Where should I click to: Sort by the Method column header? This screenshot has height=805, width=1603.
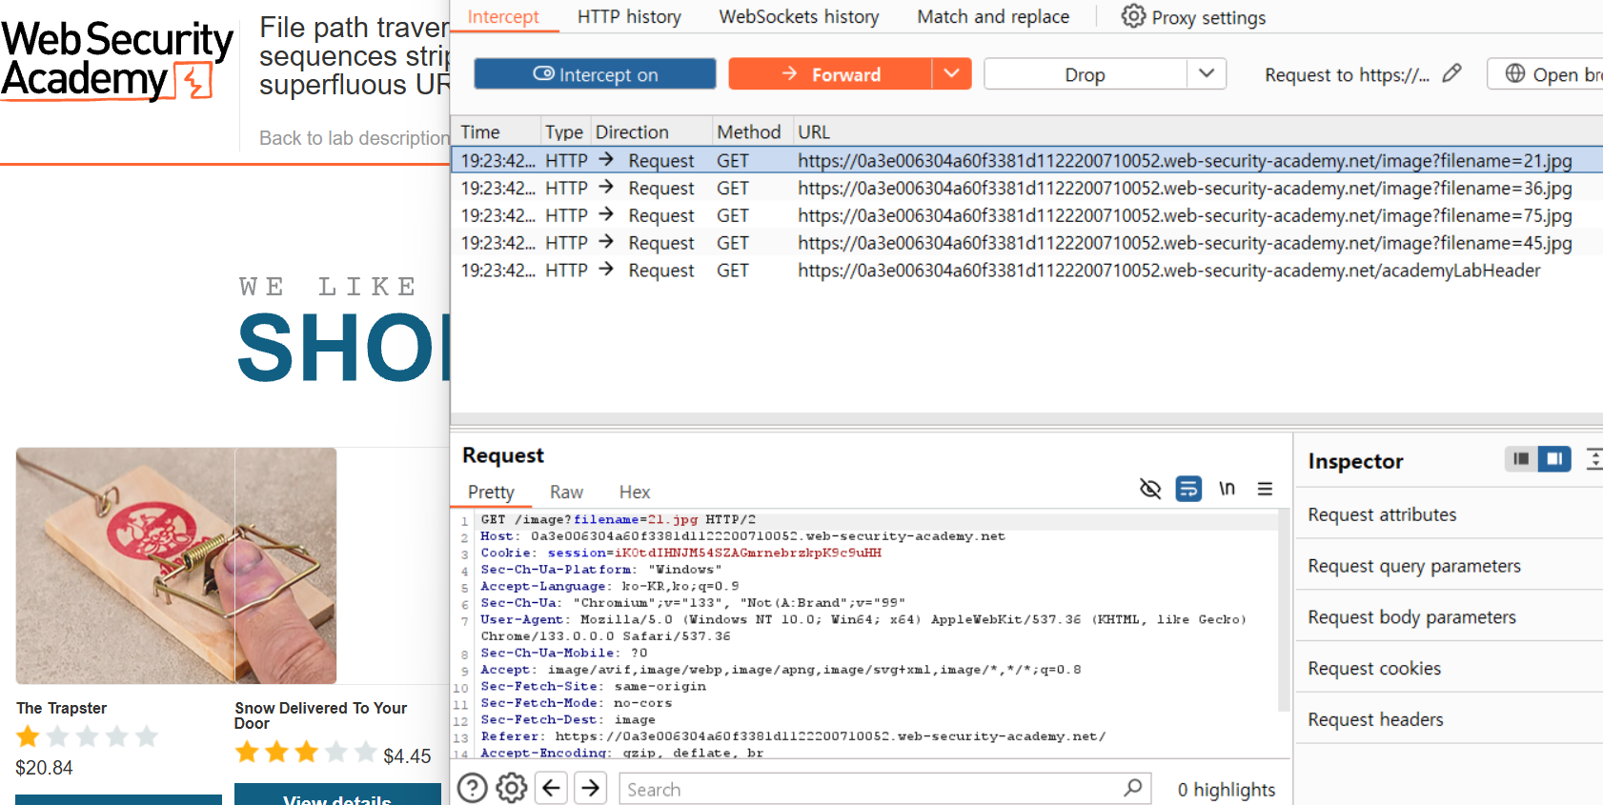(x=750, y=131)
